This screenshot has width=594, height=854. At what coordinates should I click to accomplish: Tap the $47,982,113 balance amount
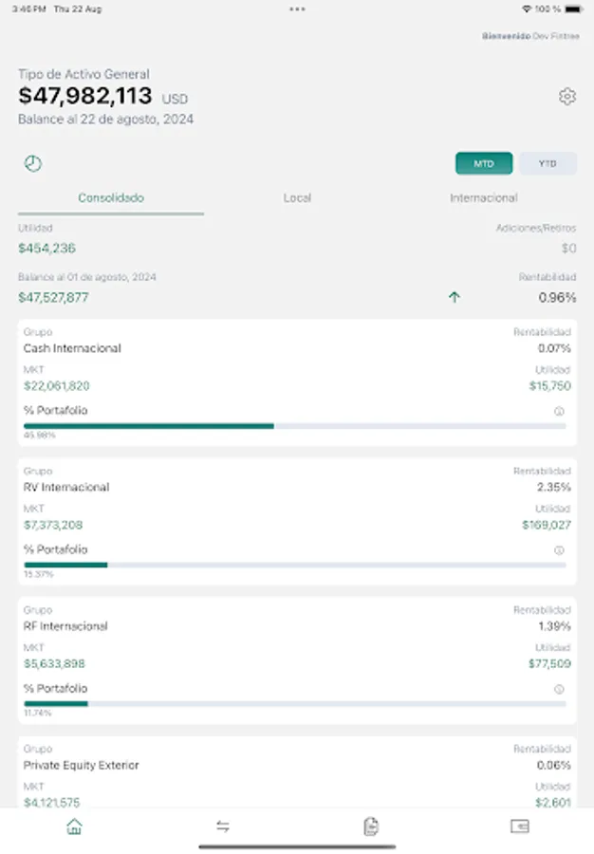click(x=84, y=96)
